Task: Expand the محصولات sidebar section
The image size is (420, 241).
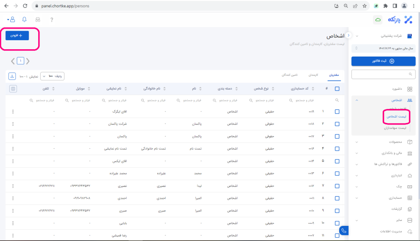Action: (x=383, y=142)
